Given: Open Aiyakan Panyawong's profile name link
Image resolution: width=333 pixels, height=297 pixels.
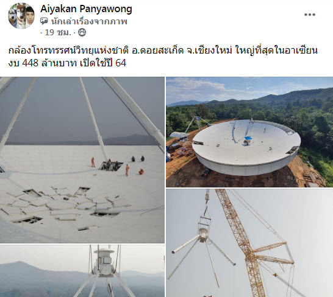Looking at the screenshot, I should pyautogui.click(x=86, y=9).
